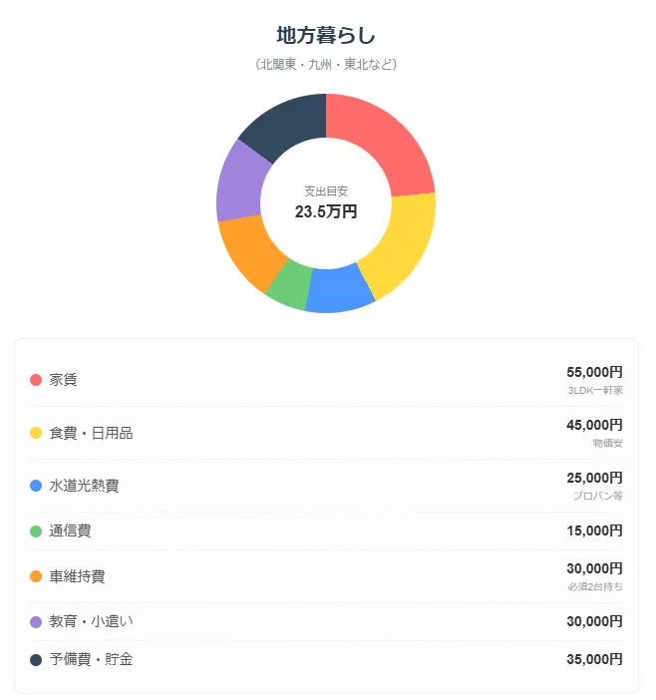Click the 地方暮らし title heading
Screen dimensions: 656x700
pyautogui.click(x=326, y=35)
